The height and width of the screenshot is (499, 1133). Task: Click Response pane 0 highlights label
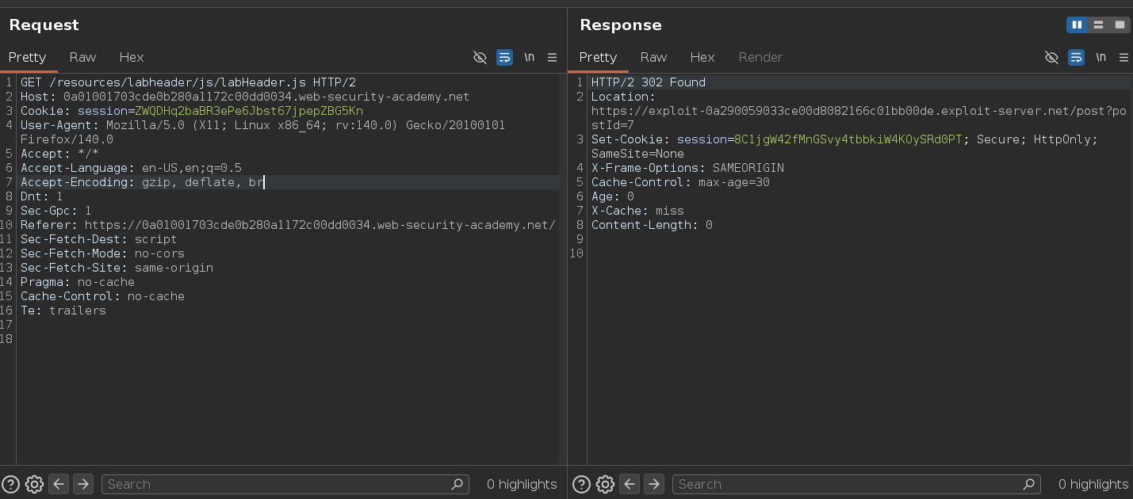1093,484
